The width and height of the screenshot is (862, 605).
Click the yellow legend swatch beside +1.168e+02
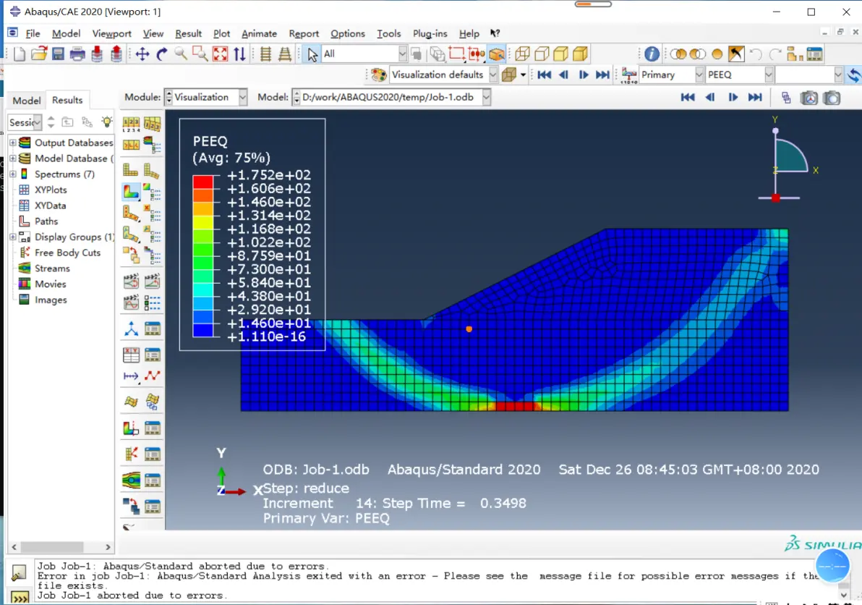tap(203, 222)
